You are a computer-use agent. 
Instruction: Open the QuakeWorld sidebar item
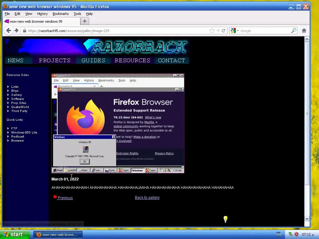point(20,107)
